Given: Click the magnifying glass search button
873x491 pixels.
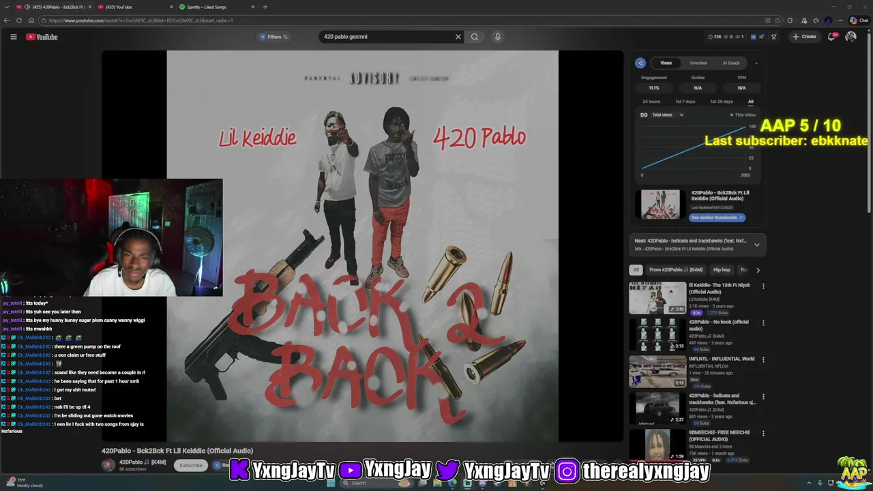Looking at the screenshot, I should (x=475, y=37).
